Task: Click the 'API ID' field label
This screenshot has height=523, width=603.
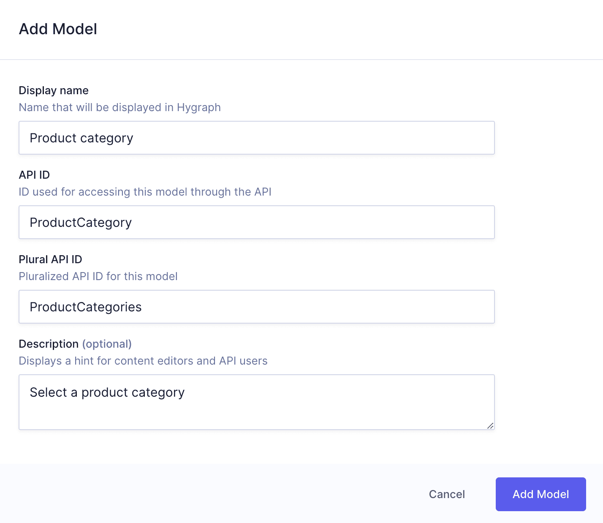Action: 34,174
